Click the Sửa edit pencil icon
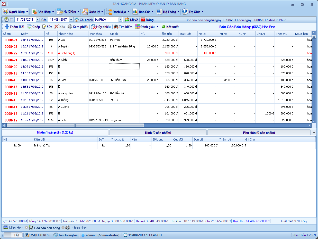 [44, 27]
